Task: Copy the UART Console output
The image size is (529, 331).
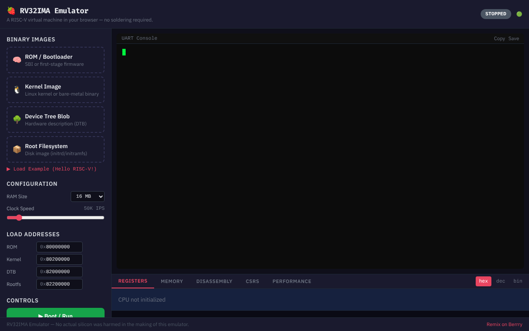Action: pyautogui.click(x=499, y=38)
